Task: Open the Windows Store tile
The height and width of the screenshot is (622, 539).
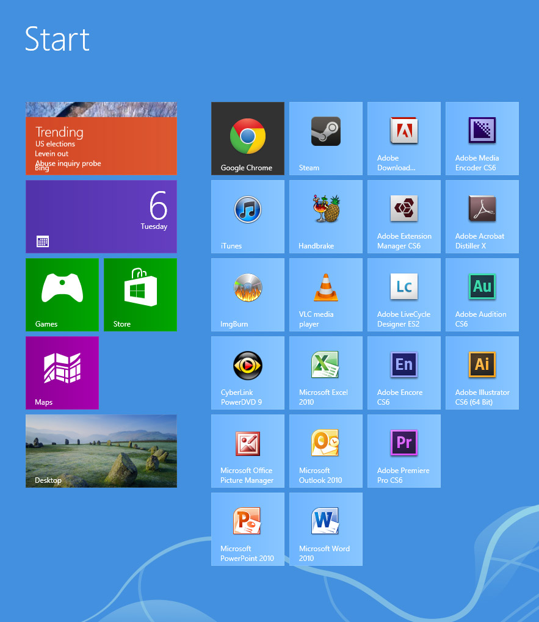Action: (140, 295)
